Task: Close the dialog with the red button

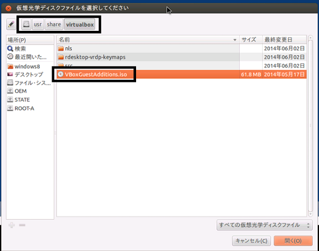Action: [x=9, y=8]
